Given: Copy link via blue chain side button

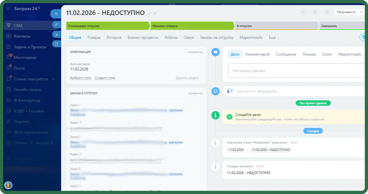Looking at the screenshot, I should pyautogui.click(x=57, y=24).
